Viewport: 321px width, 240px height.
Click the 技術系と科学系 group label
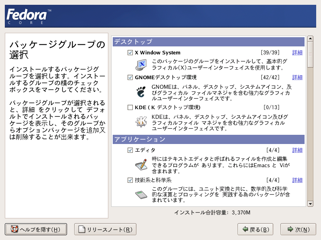click(x=153, y=180)
